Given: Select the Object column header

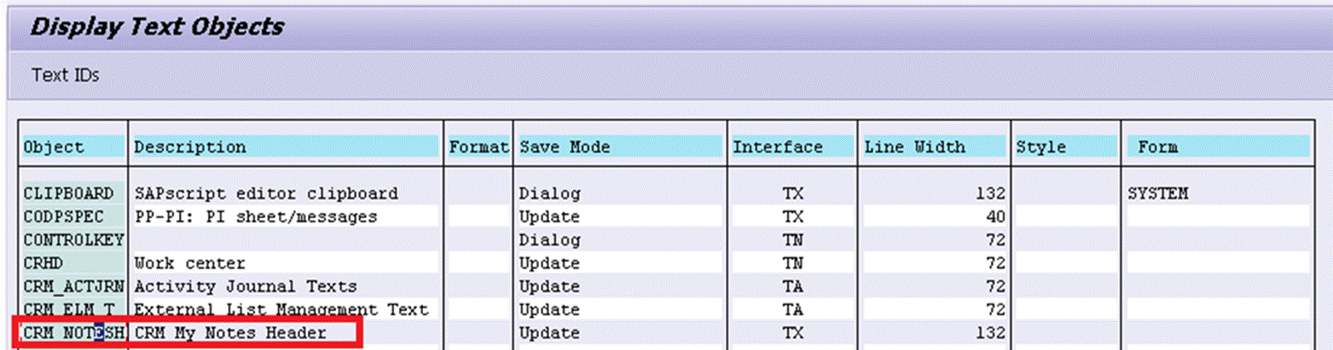Looking at the screenshot, I should point(73,147).
